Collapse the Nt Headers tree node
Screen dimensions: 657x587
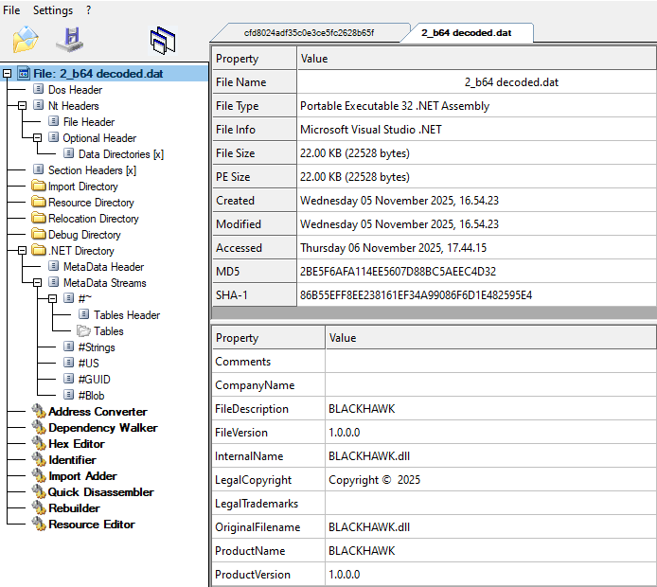23,106
